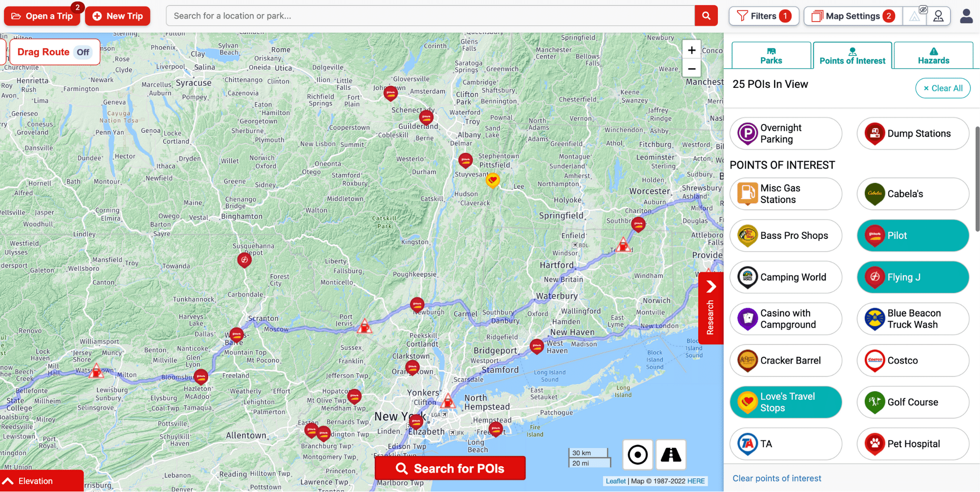Click the red search magnifier button
980x492 pixels.
[706, 16]
